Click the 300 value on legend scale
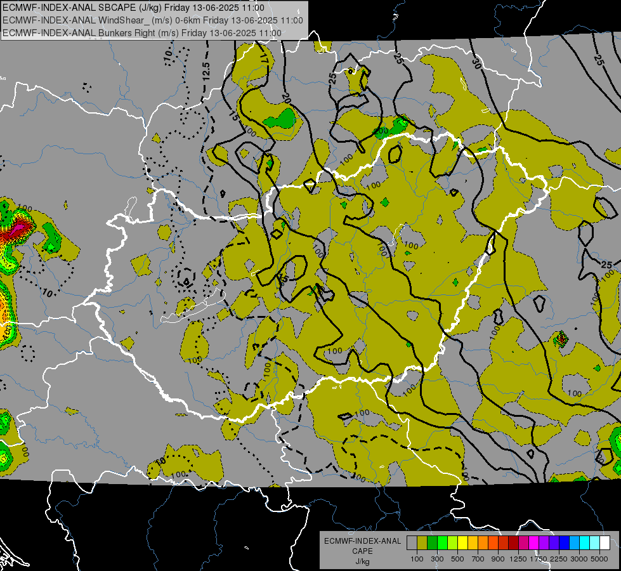 (437, 559)
